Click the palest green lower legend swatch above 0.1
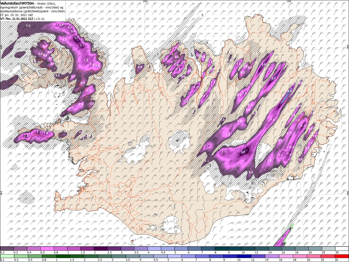The image size is (349, 262). (7, 256)
